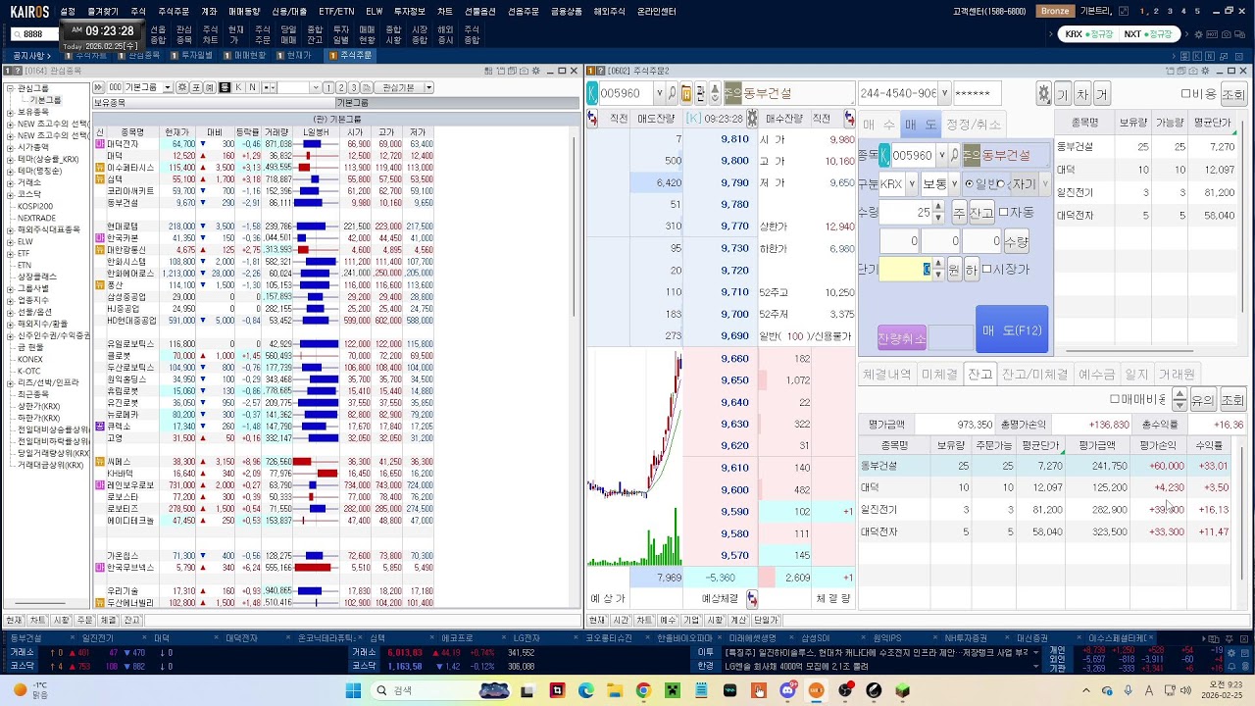Click the 8888 screen number search box
The width and height of the screenshot is (1255, 706).
point(33,33)
